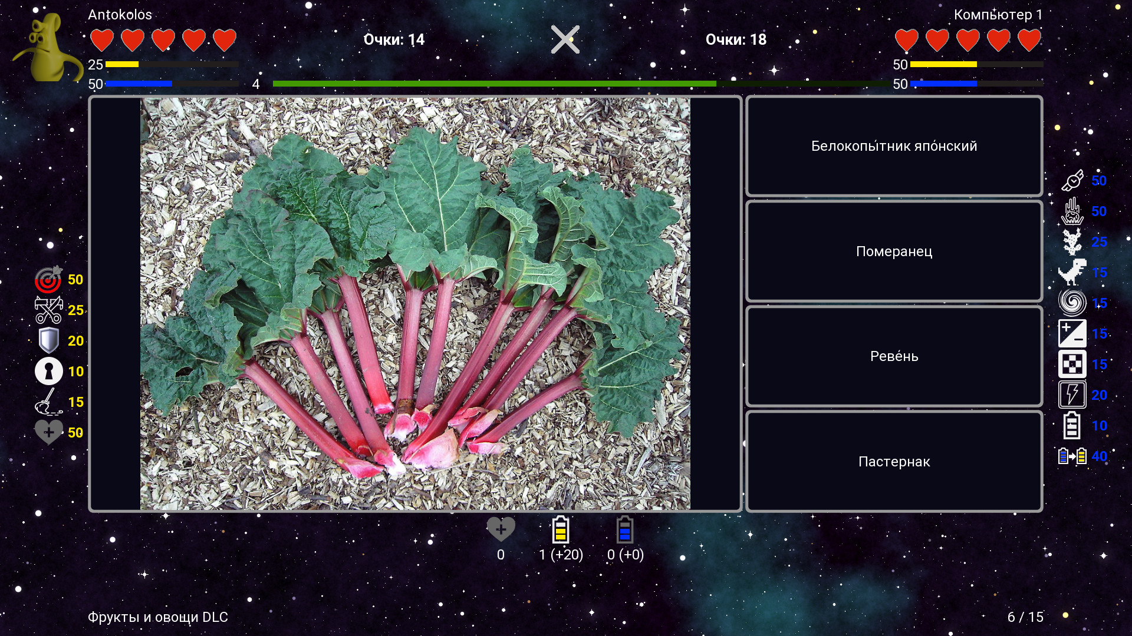Use the blue-to-yellow battery transfer ability
This screenshot has height=636, width=1132.
click(x=1072, y=456)
